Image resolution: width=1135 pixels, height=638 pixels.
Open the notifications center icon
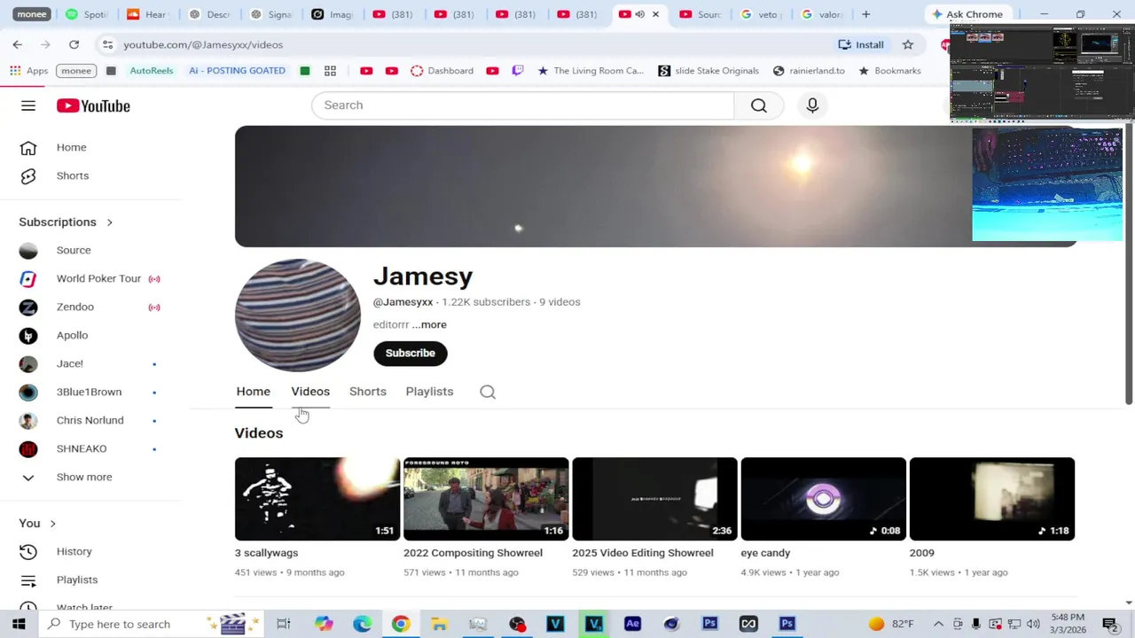(x=1110, y=624)
